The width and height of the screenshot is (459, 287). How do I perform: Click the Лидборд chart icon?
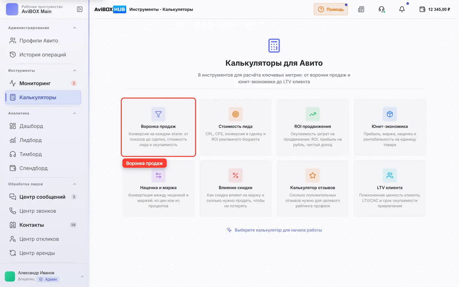click(13, 140)
